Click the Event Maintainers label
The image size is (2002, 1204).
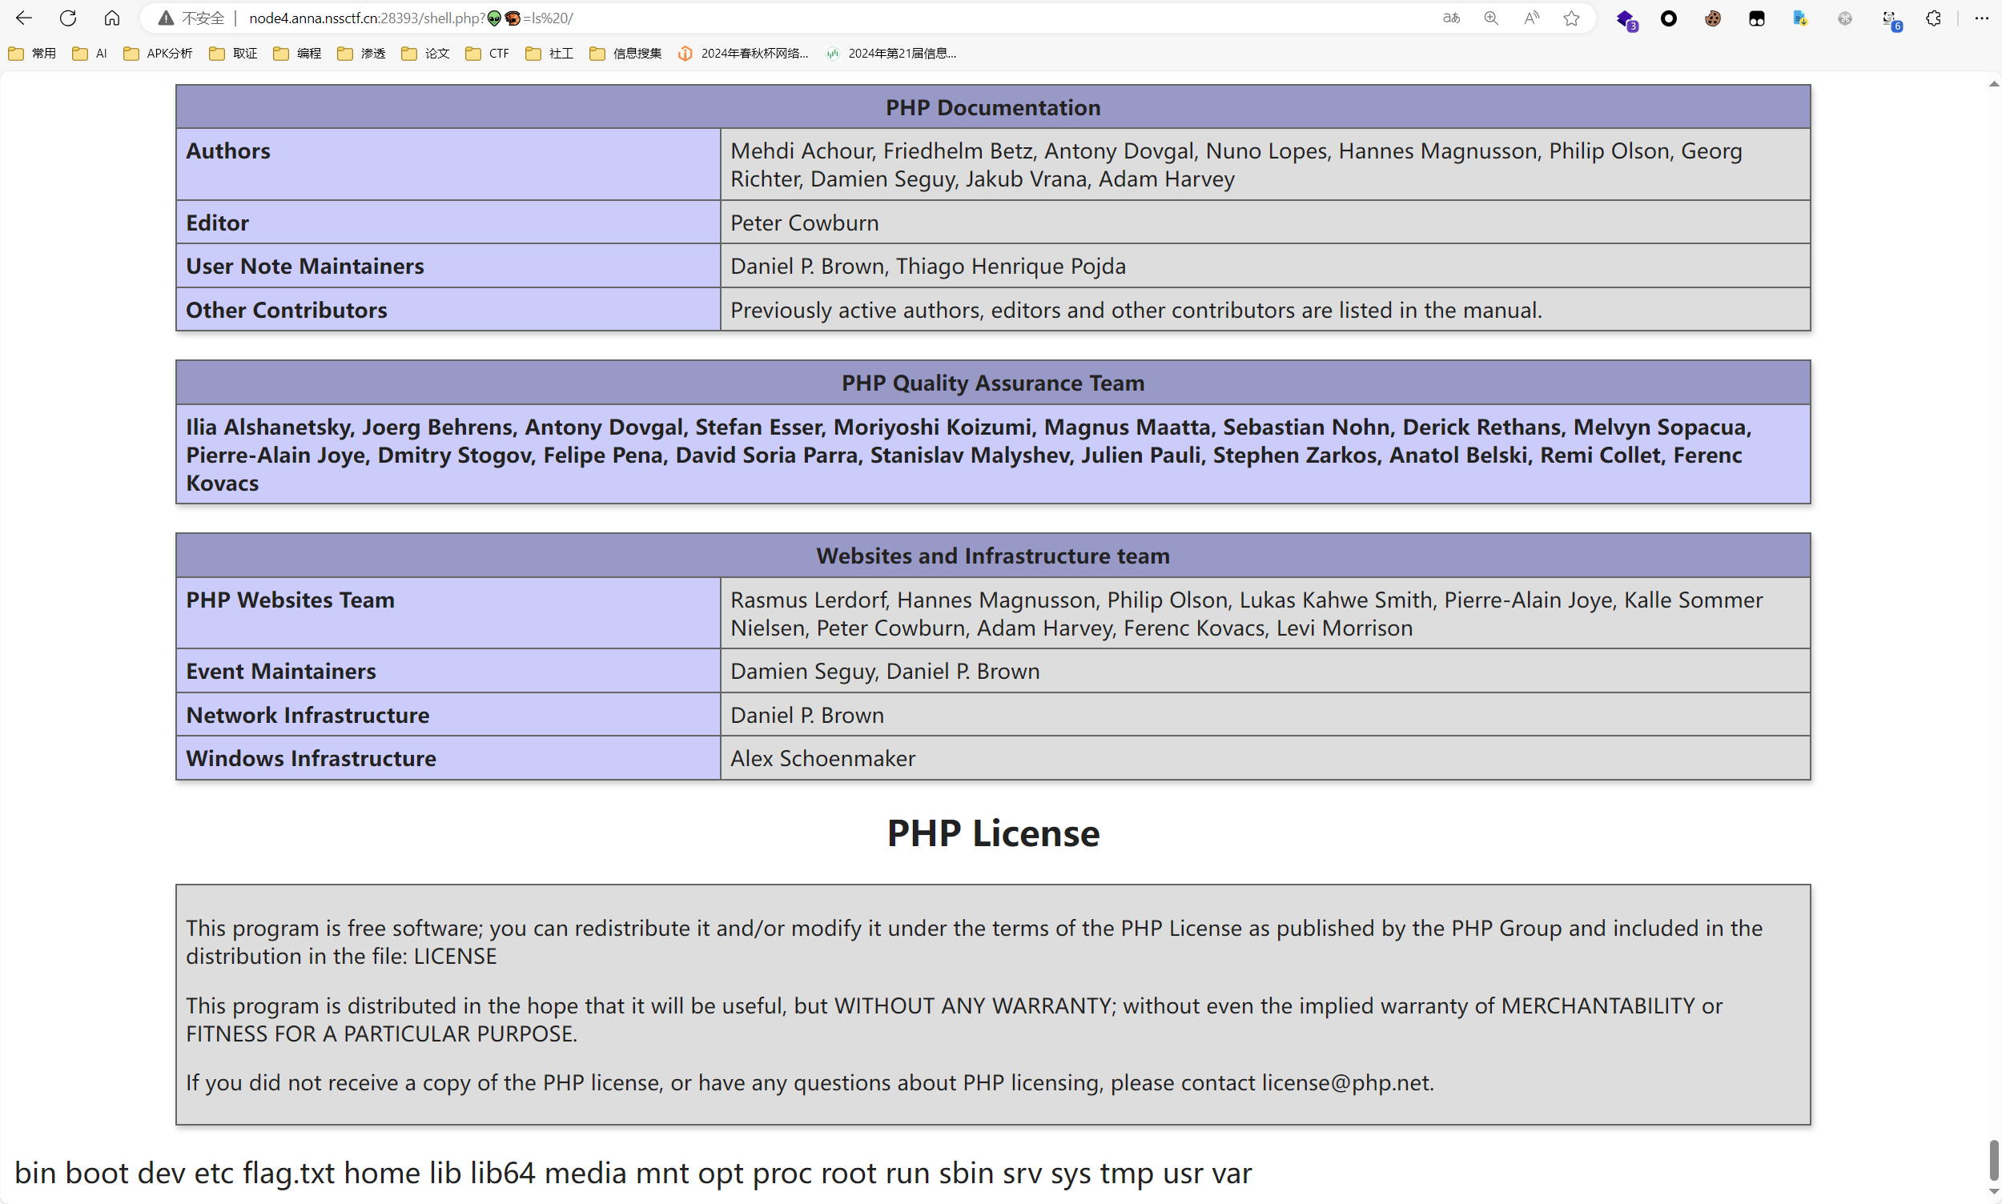coord(281,671)
